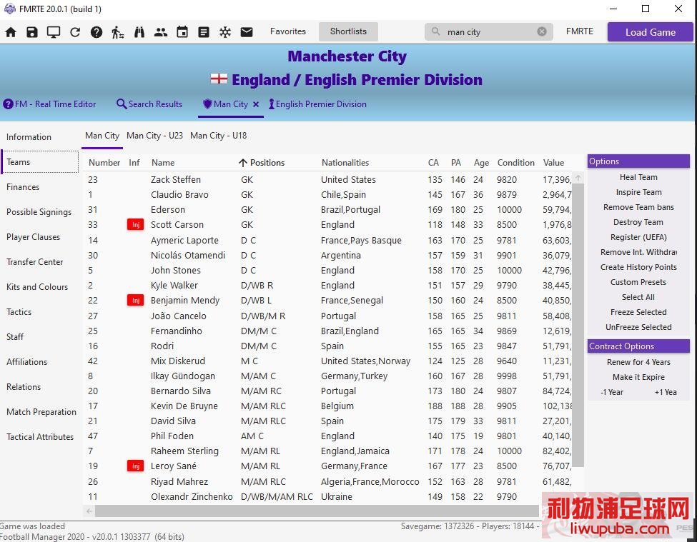
Task: Sort by the Name column header
Action: (163, 163)
